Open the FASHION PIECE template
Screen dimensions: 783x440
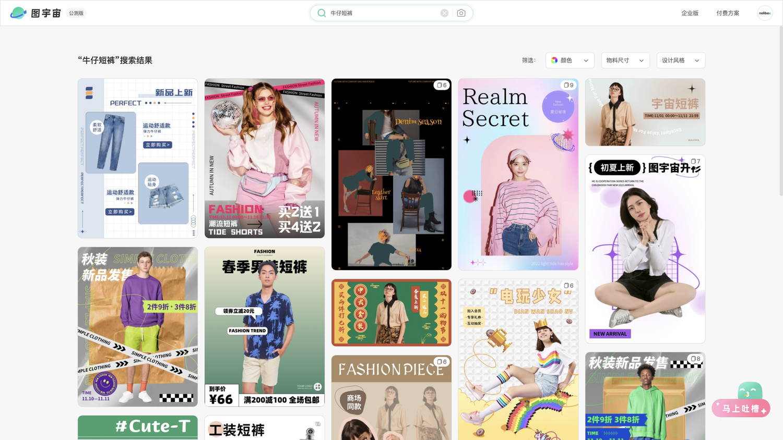(391, 398)
